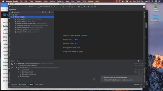Click Props link in browser sidebar
The image size is (163, 91).
point(5,33)
